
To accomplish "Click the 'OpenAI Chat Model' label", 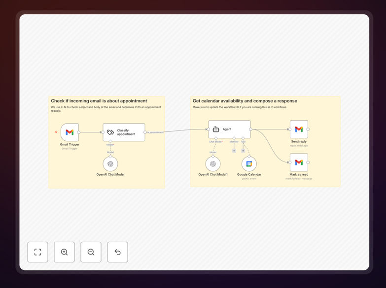I will click(110, 174).
